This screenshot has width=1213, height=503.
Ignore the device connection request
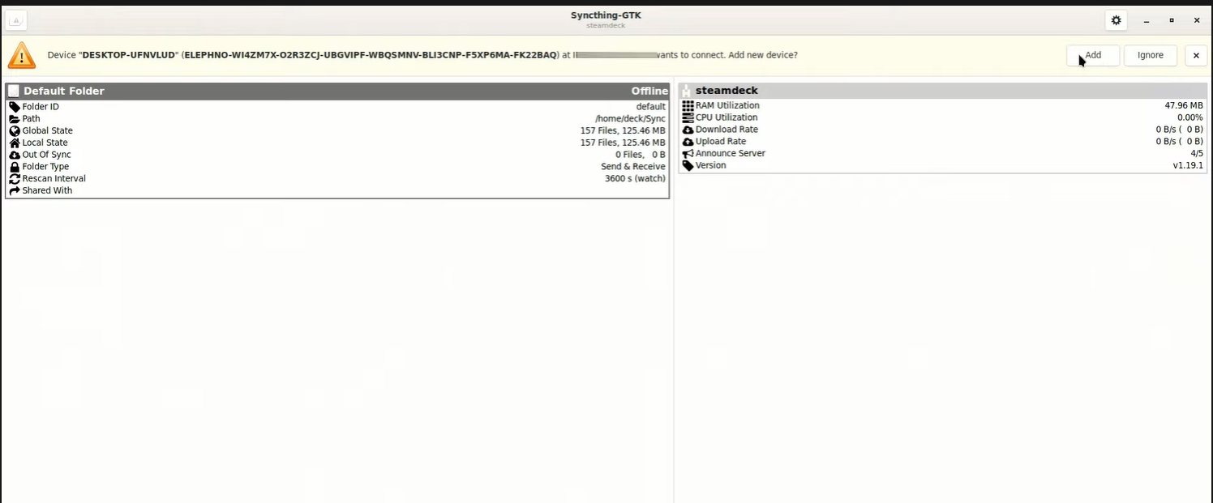tap(1151, 55)
